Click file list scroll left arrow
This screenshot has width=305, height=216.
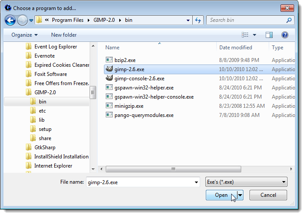[101, 169]
